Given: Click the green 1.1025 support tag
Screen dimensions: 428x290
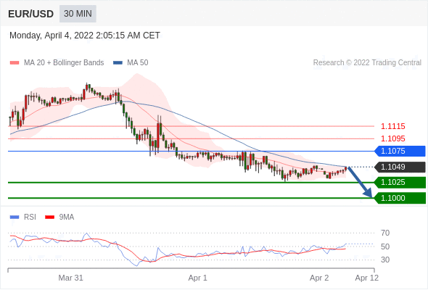Looking at the screenshot, I should point(400,182).
